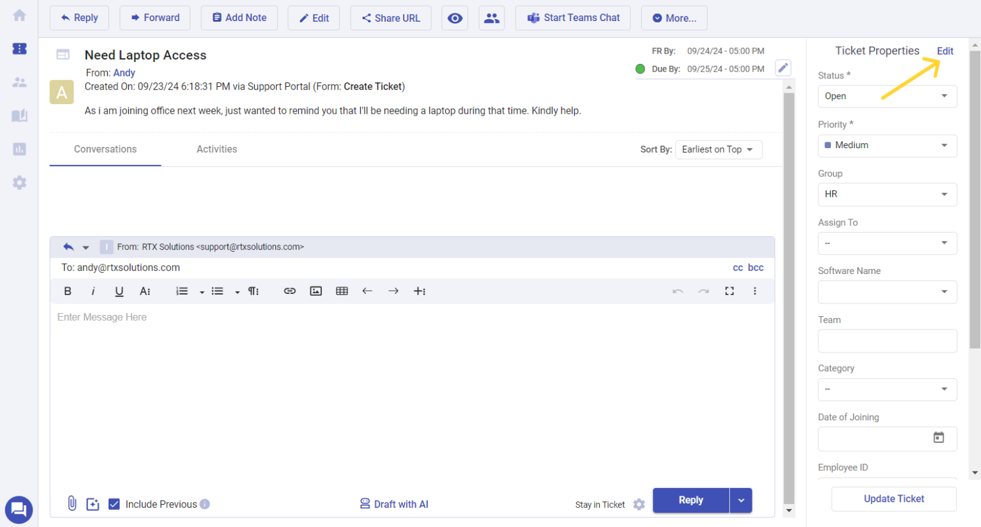Switch to the Activities tab

(217, 149)
